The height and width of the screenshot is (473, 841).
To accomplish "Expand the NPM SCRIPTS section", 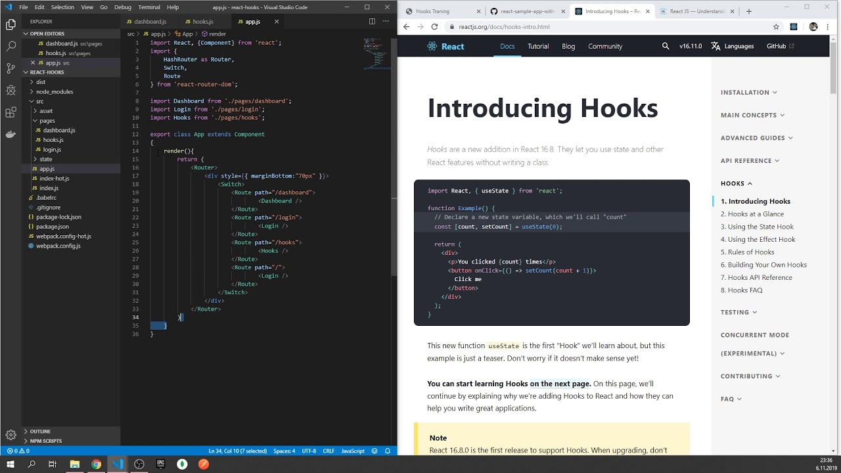I will [x=45, y=441].
